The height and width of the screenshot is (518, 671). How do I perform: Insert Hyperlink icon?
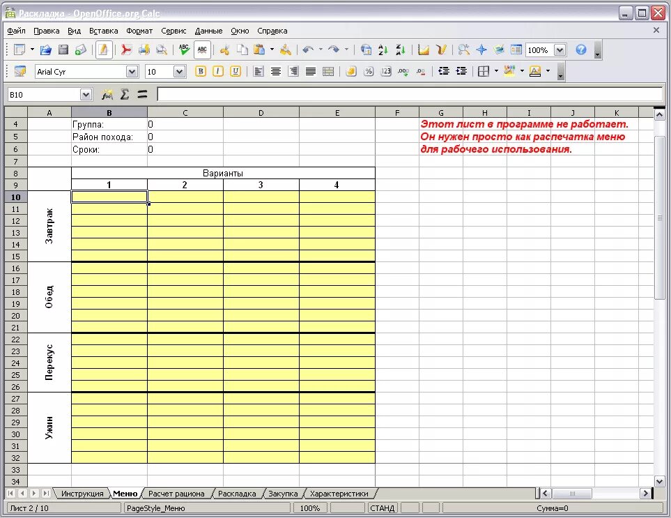coord(366,49)
